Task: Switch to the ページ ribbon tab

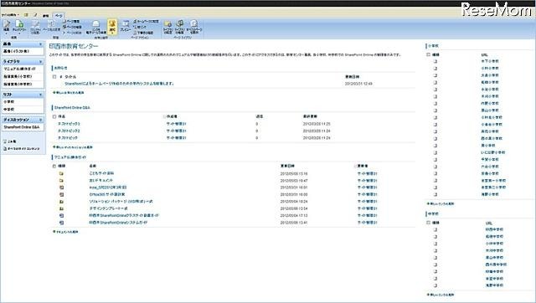Action: (x=59, y=16)
